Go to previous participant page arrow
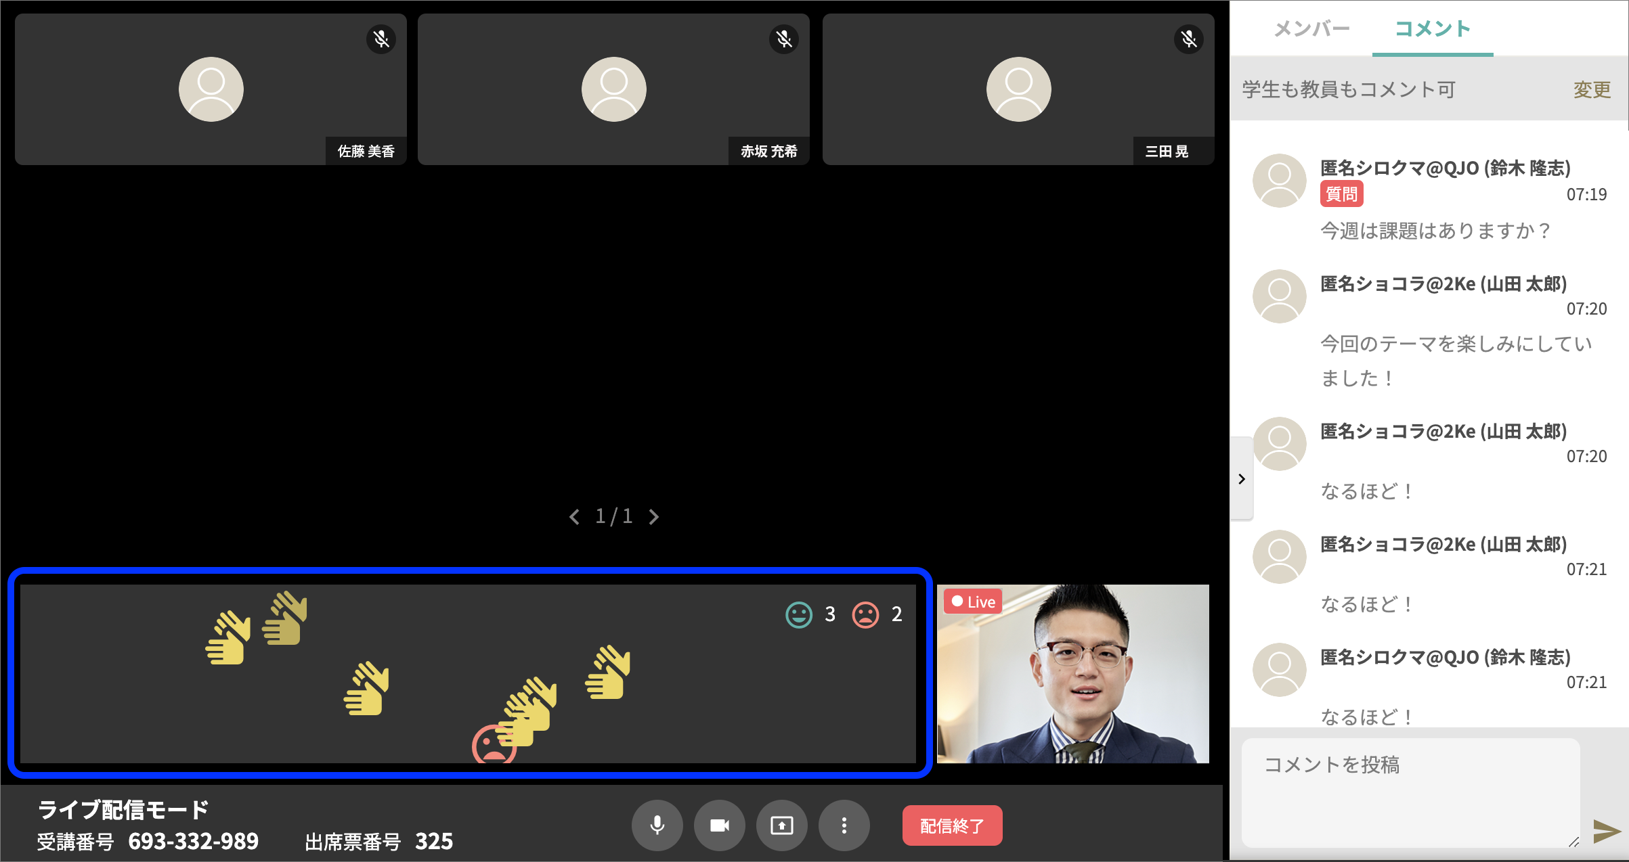Image resolution: width=1629 pixels, height=862 pixels. pyautogui.click(x=574, y=517)
